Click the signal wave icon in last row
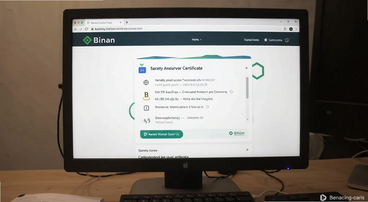The width and height of the screenshot is (368, 202). pyautogui.click(x=147, y=121)
